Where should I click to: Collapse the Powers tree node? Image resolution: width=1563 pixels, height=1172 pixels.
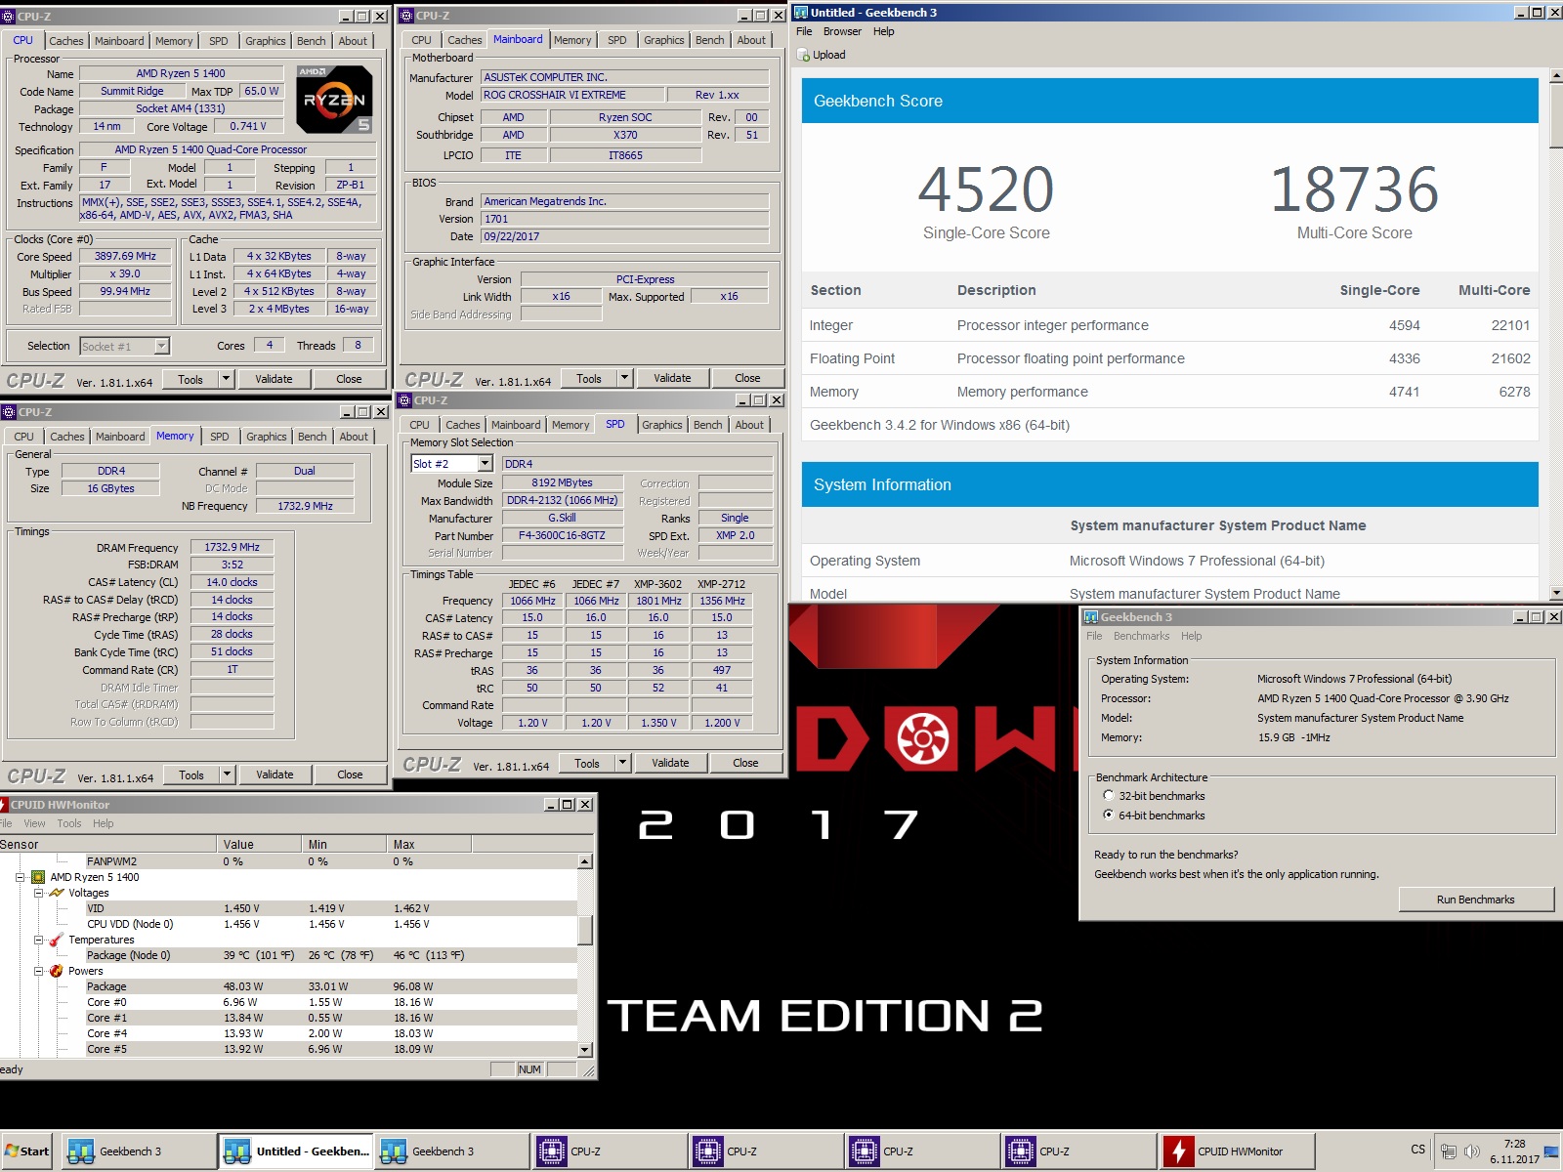[38, 971]
